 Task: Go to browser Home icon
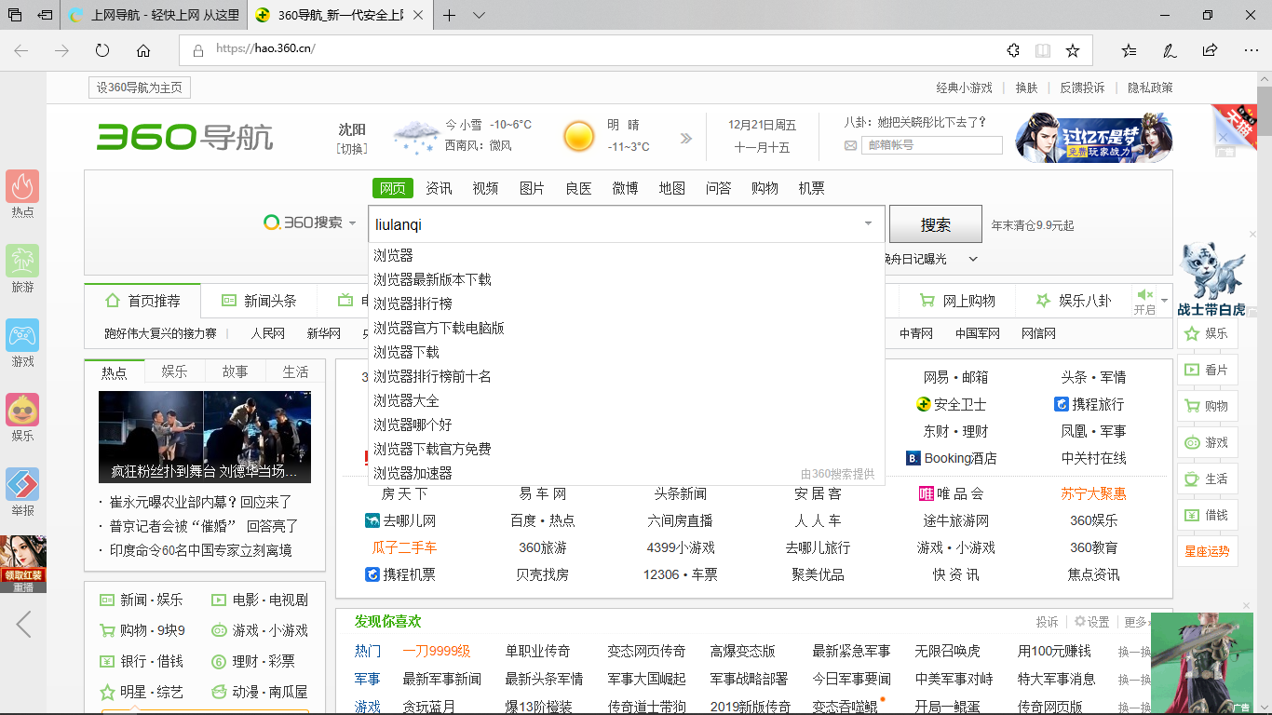143,50
